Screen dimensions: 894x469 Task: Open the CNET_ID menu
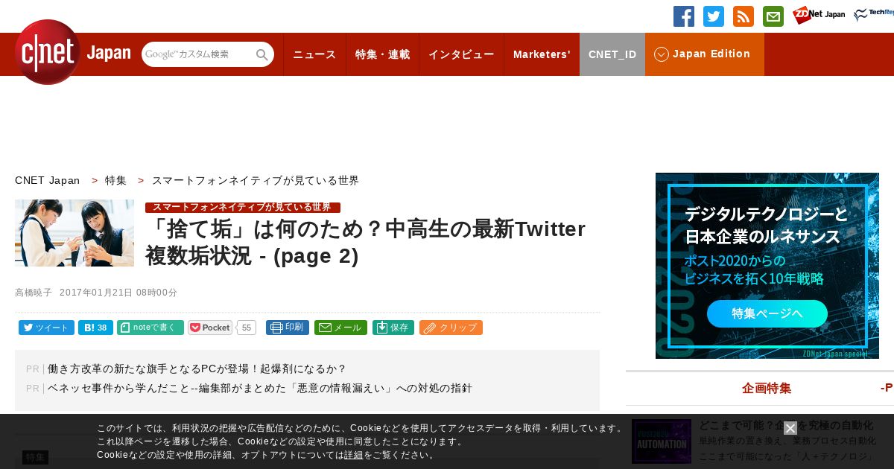pos(612,54)
